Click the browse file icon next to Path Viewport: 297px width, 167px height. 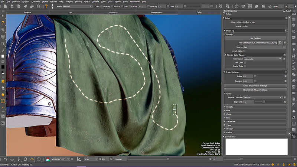280,43
